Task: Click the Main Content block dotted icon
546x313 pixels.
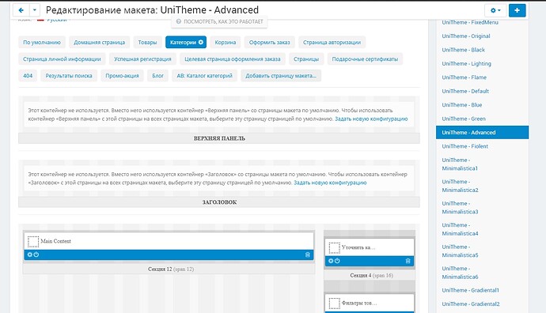Action: 33,241
